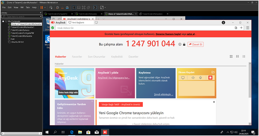
Task: Open the library search dropdown arrow
Action: [41, 16]
